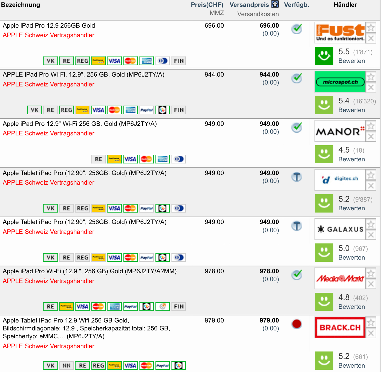Viewport: 381px width, 372px height.
Task: Sort by the Verfügb. column header
Action: (x=296, y=5)
